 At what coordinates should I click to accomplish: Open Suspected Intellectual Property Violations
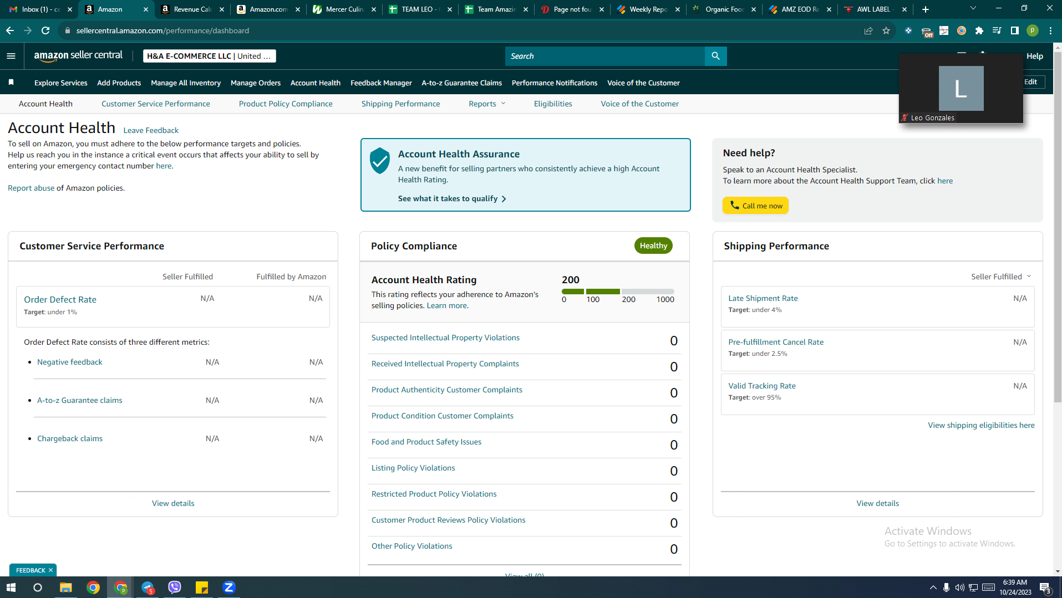[445, 338]
